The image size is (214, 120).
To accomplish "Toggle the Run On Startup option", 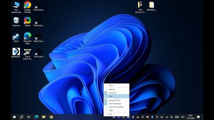I will click(116, 104).
